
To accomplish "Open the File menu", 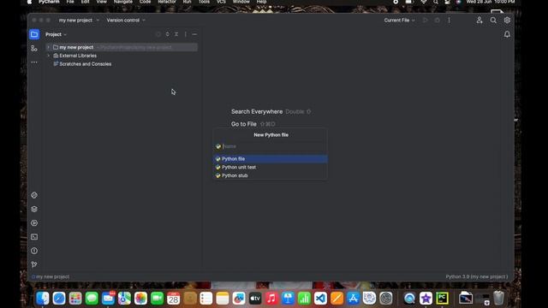I will (70, 2).
